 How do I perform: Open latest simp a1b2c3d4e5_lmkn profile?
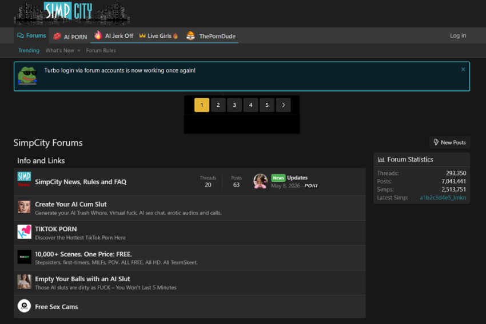coord(443,198)
